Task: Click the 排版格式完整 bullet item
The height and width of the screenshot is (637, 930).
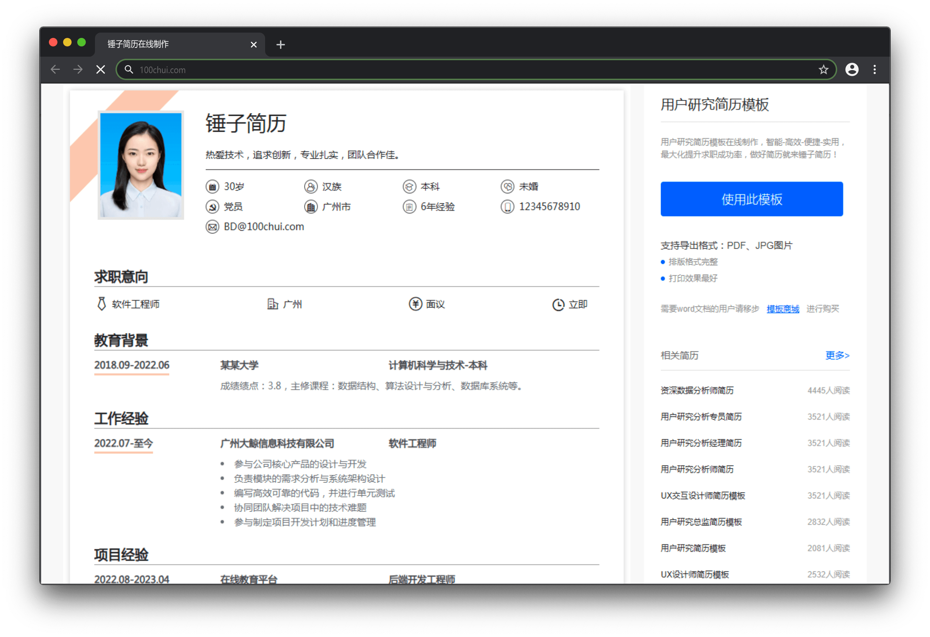Action: point(693,262)
